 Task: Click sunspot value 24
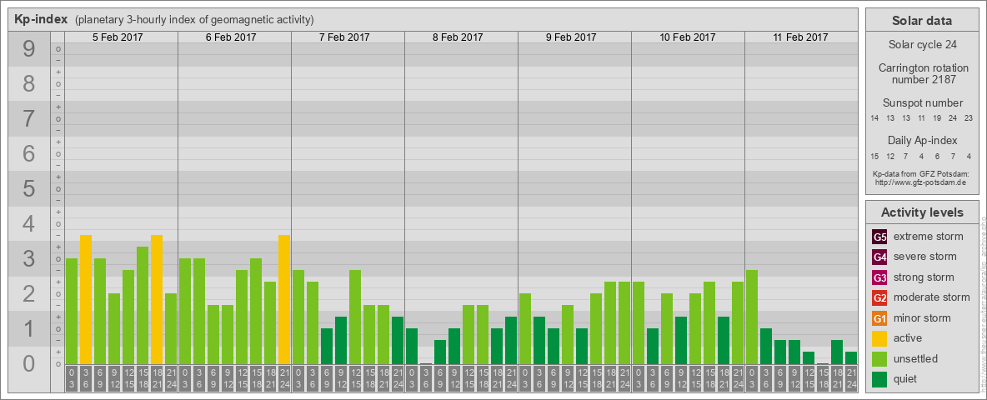tap(953, 118)
